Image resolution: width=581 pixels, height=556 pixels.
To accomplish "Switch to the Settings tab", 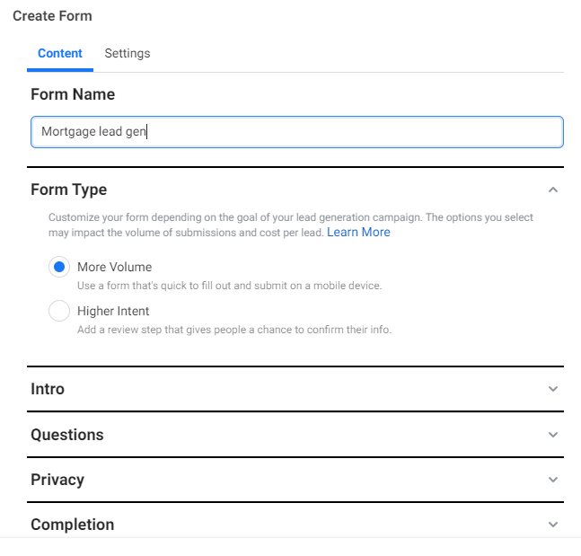I will click(128, 53).
